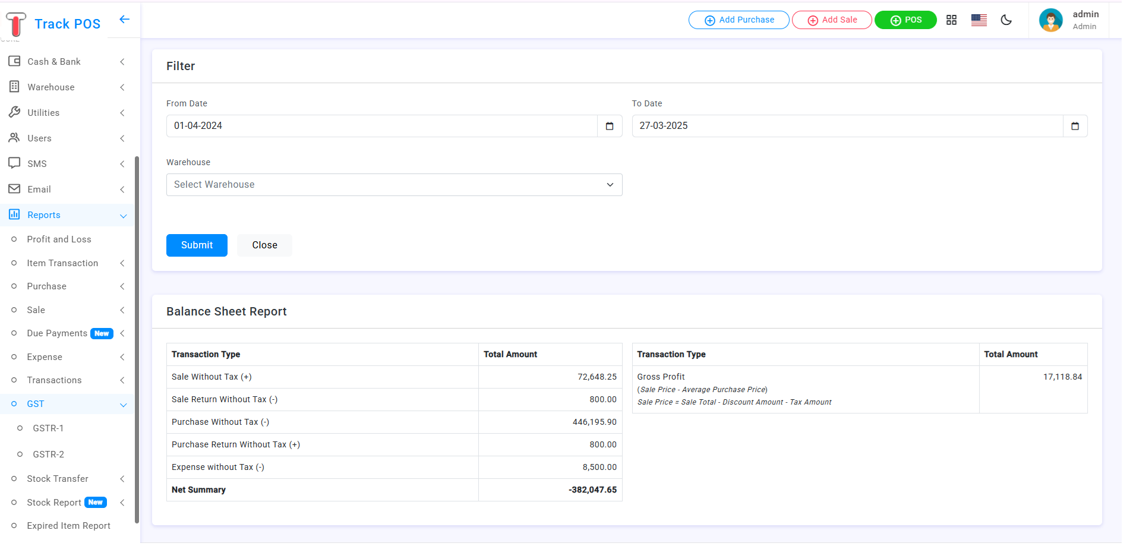Click the Add Sale button
Image resolution: width=1130 pixels, height=546 pixels.
[831, 20]
